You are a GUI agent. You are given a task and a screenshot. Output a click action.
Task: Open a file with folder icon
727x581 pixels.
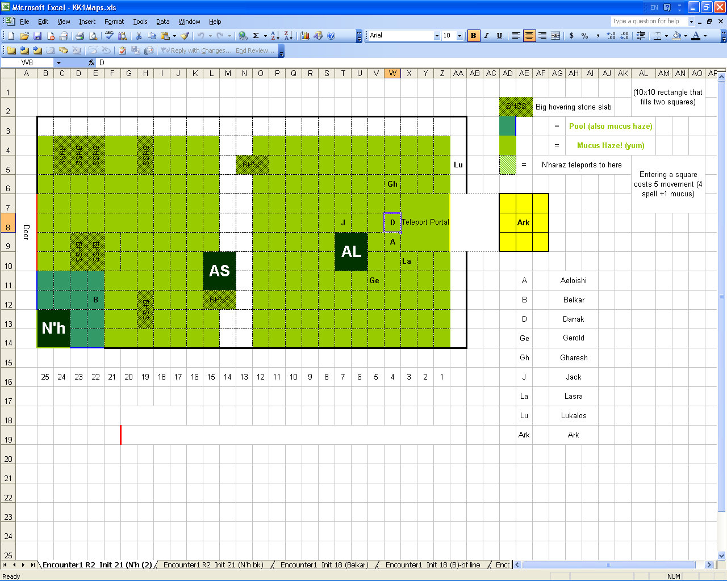pyautogui.click(x=24, y=36)
